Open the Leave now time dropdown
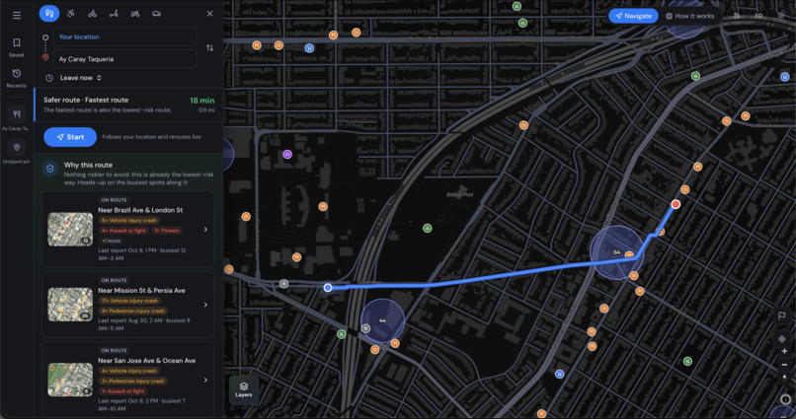 (x=81, y=78)
